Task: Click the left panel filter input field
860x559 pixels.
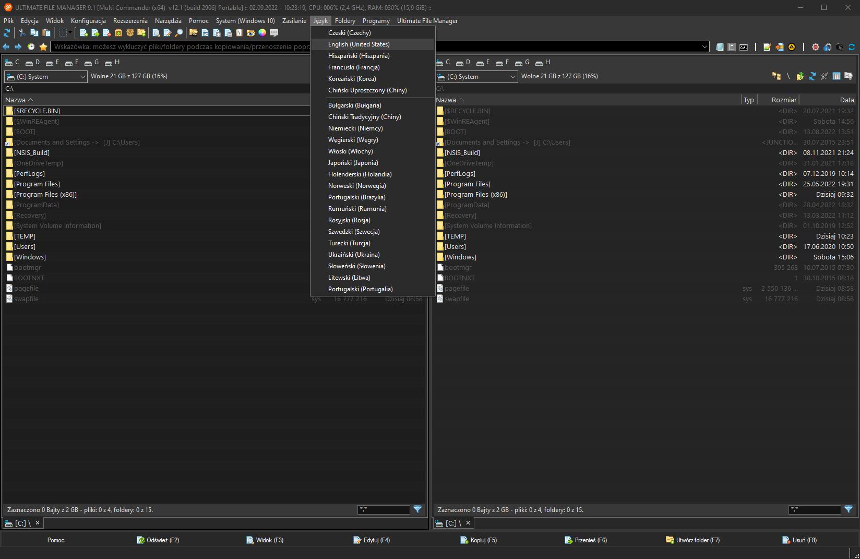Action: click(384, 510)
